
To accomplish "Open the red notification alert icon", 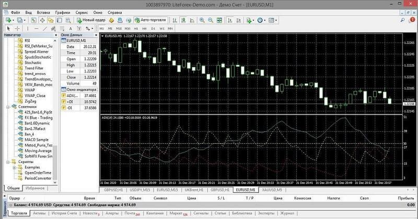I will point(412,20).
